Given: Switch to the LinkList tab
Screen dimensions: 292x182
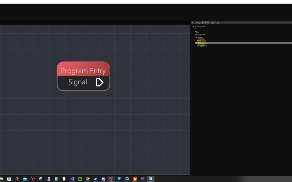Looking at the screenshot, I should point(198,23).
